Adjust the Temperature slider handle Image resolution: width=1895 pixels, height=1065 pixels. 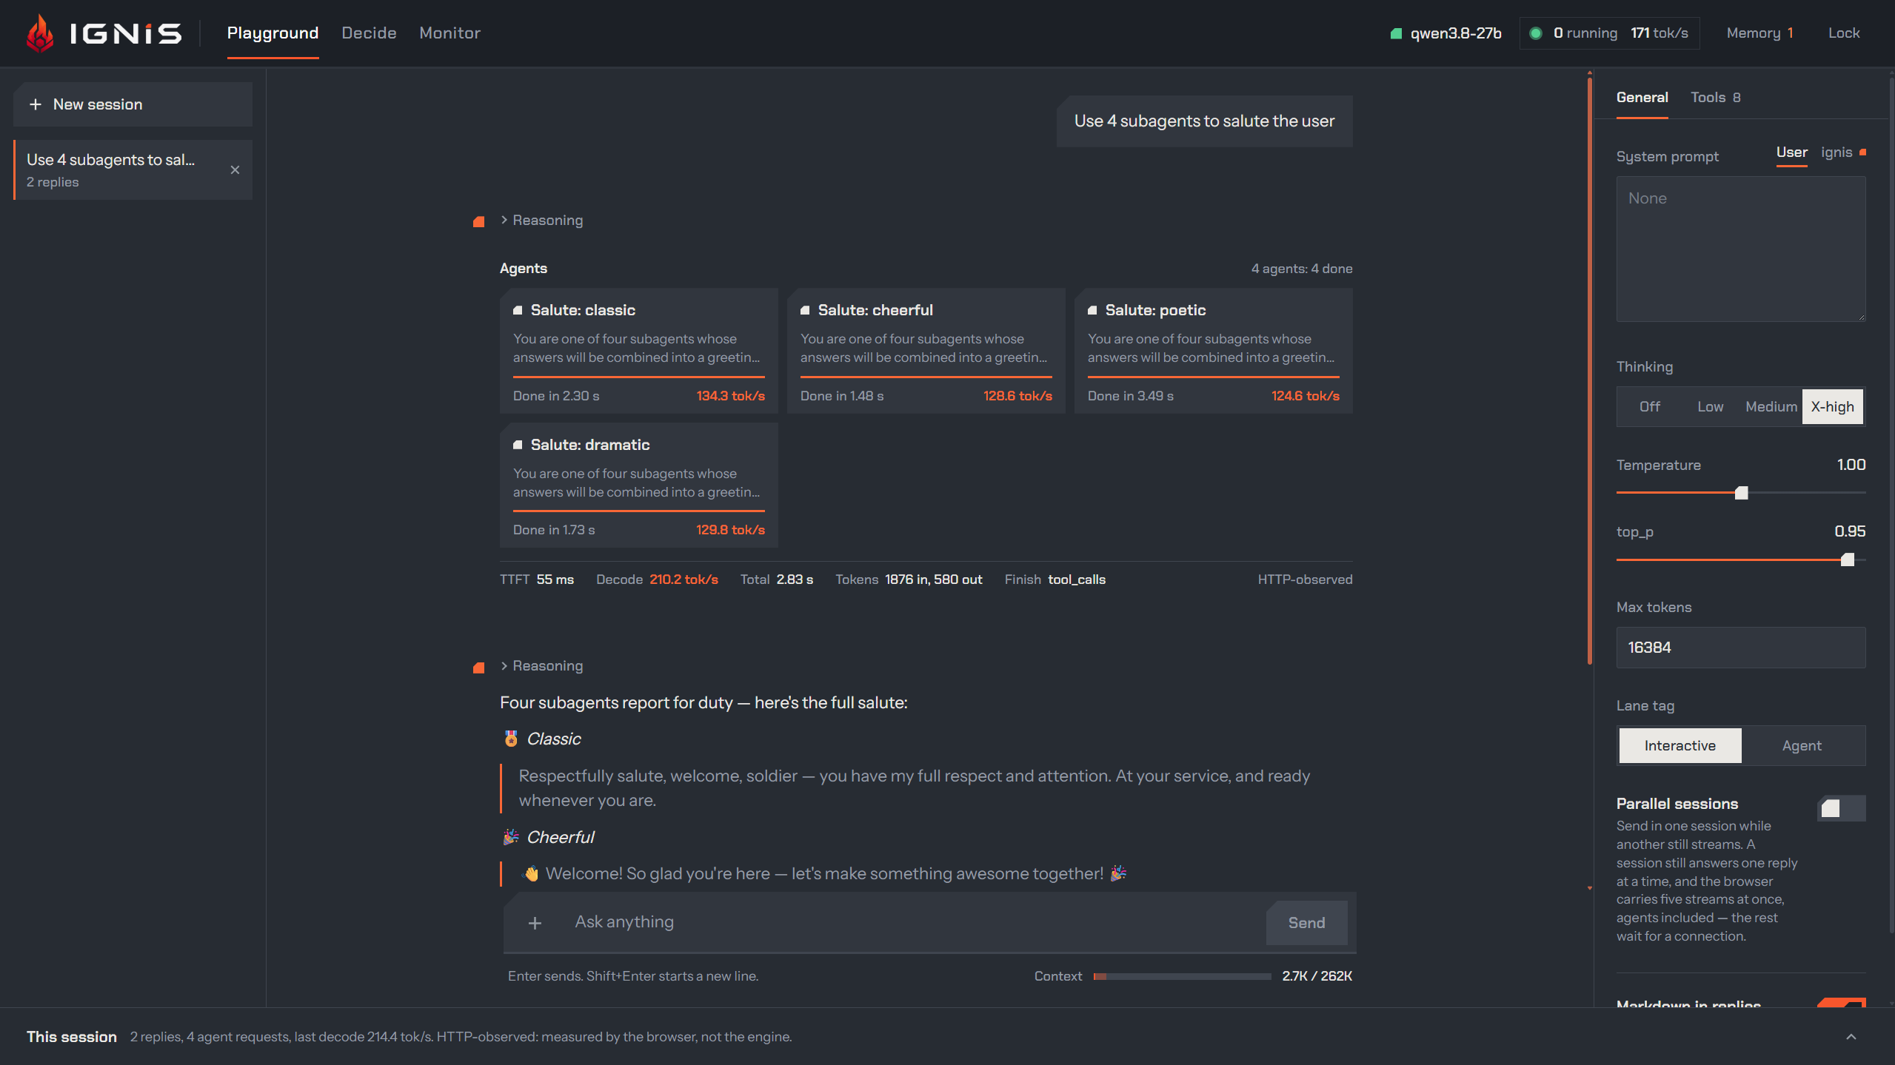(1741, 493)
